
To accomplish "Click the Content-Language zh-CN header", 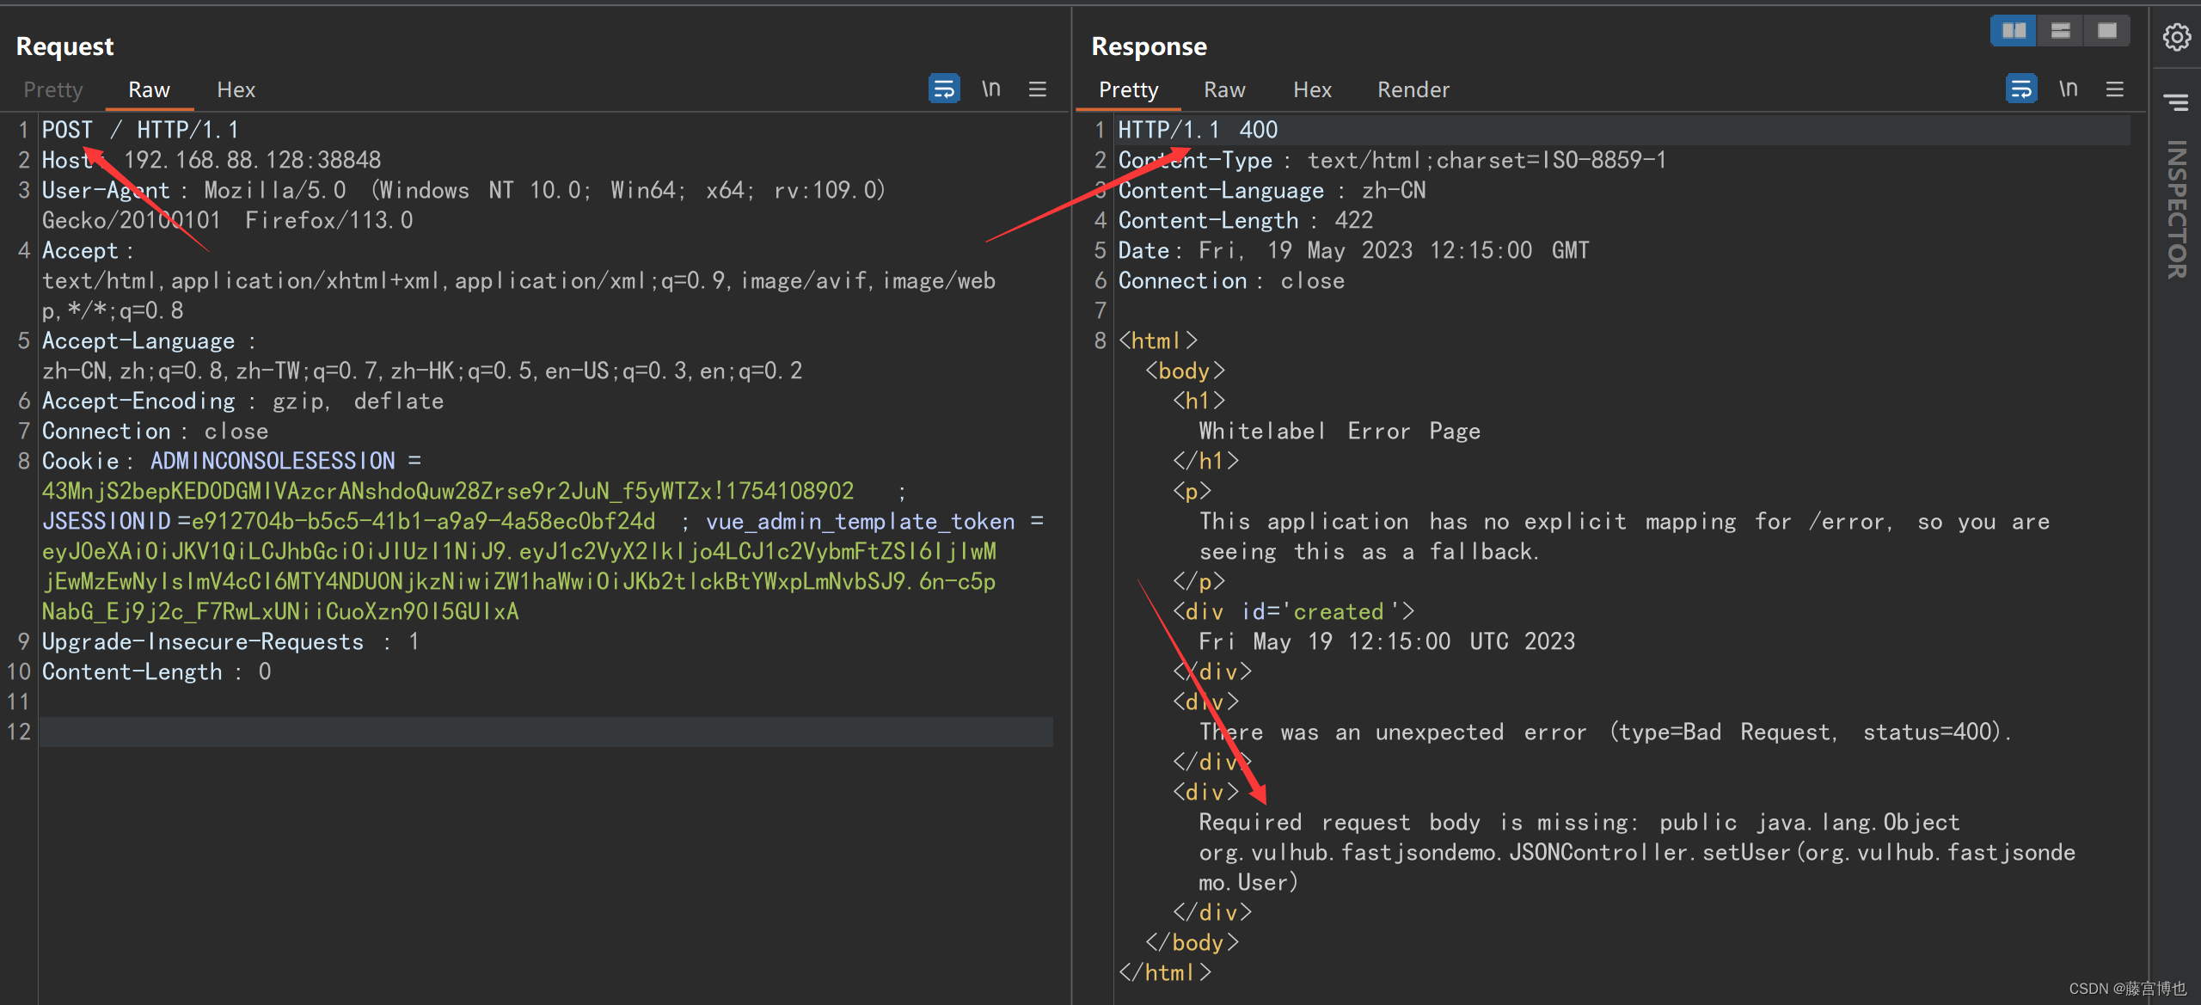I will 1272,190.
